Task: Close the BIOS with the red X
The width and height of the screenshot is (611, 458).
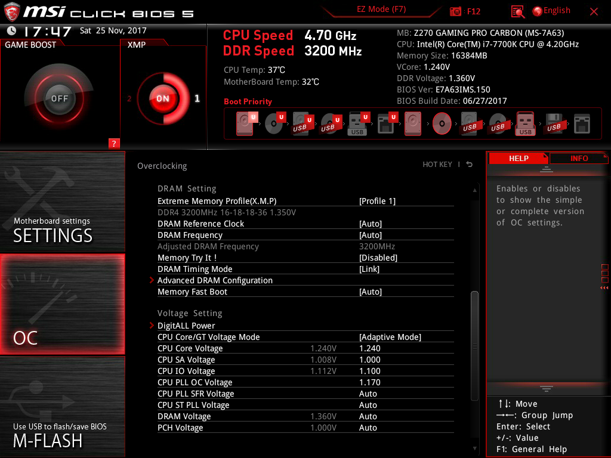Action: coord(594,12)
